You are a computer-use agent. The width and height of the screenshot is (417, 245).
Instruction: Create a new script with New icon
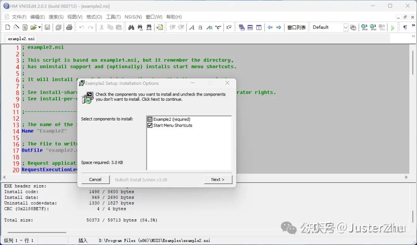pos(8,27)
